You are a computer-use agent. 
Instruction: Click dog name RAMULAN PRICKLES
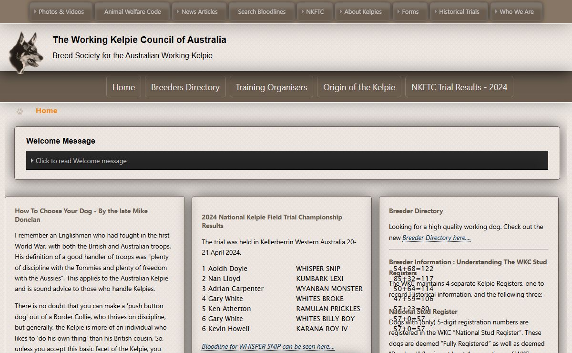pos(328,309)
